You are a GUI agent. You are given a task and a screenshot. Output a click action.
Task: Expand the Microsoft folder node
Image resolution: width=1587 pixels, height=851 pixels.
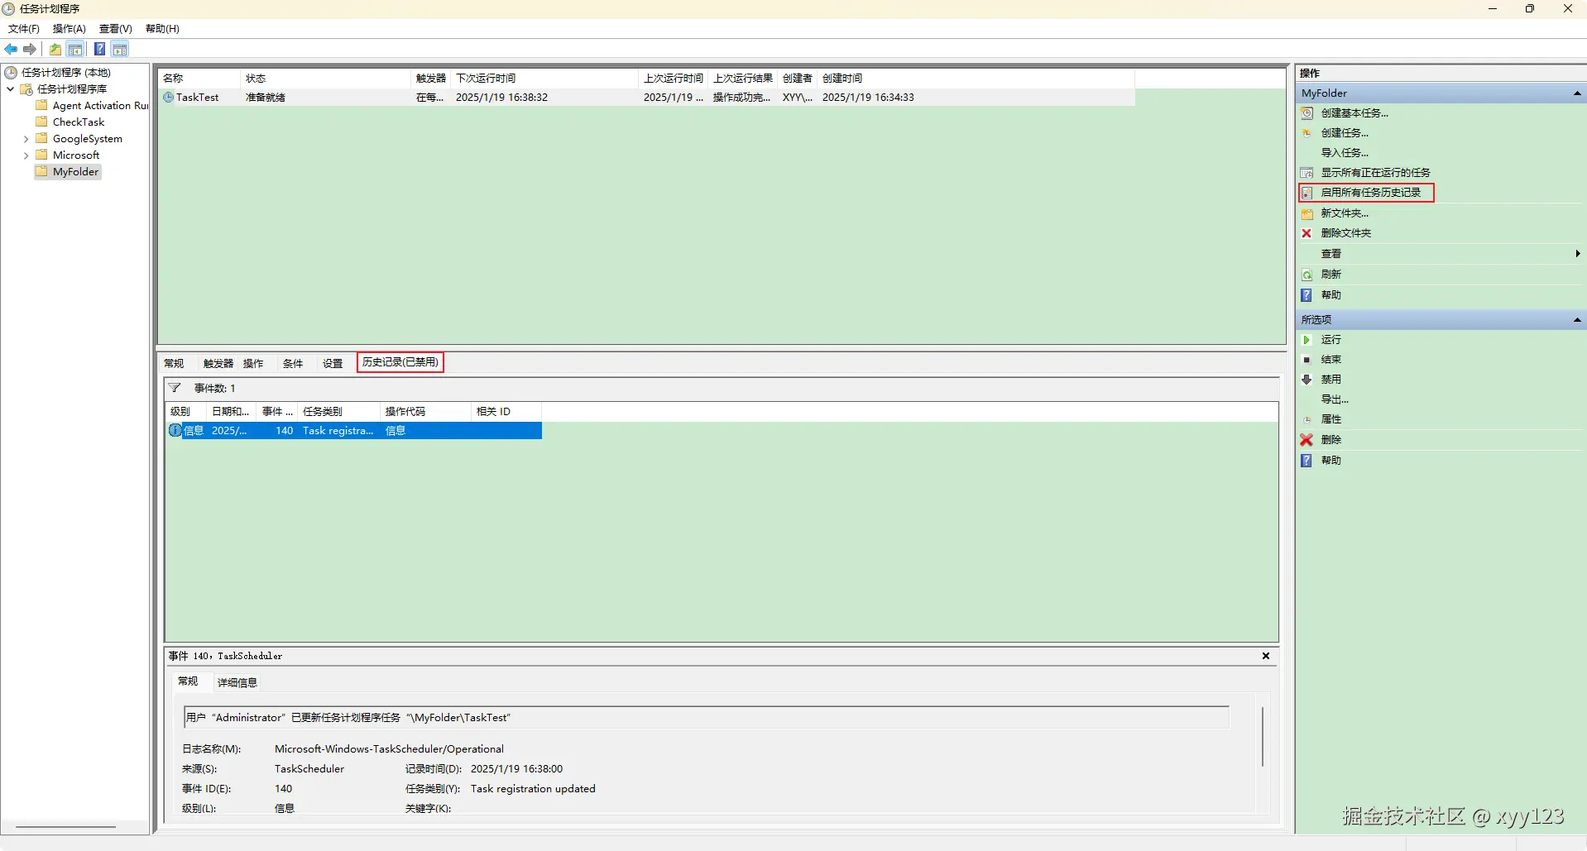pyautogui.click(x=26, y=155)
